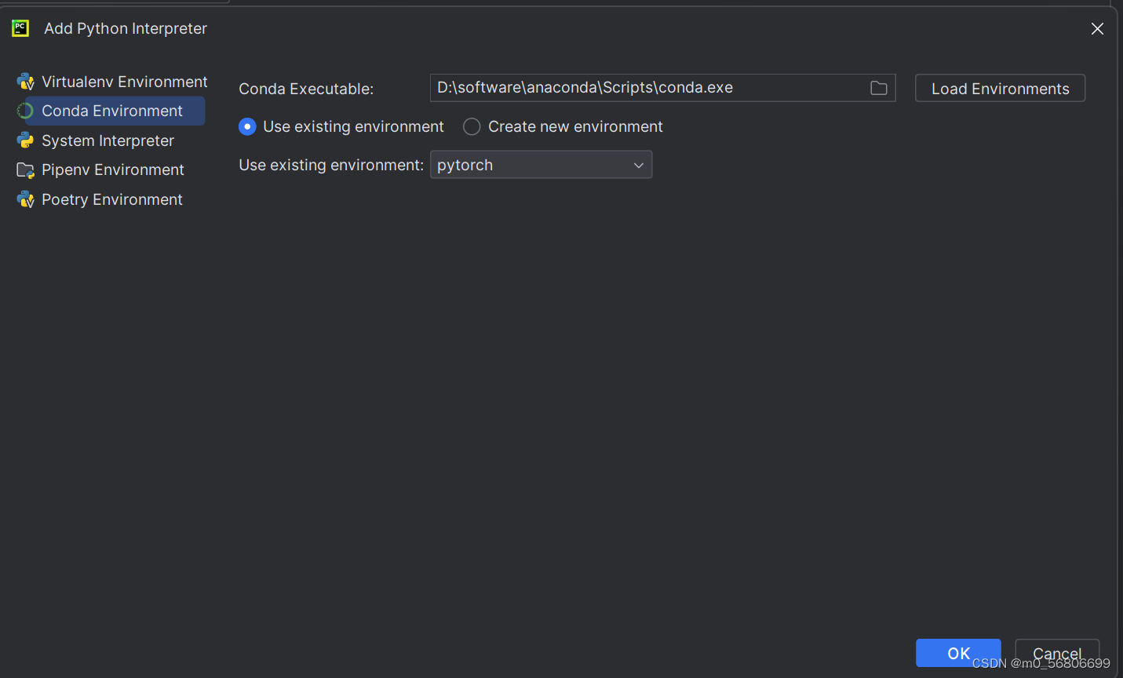This screenshot has width=1123, height=678.
Task: Browse for conda executable via folder icon
Action: [879, 88]
